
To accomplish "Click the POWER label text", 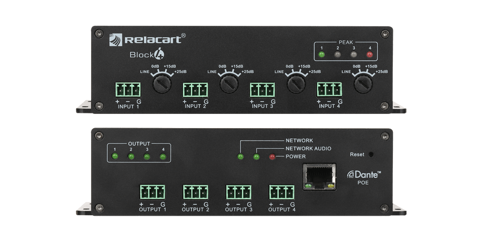I will click(296, 156).
